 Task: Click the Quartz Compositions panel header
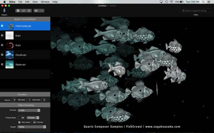click(x=25, y=19)
